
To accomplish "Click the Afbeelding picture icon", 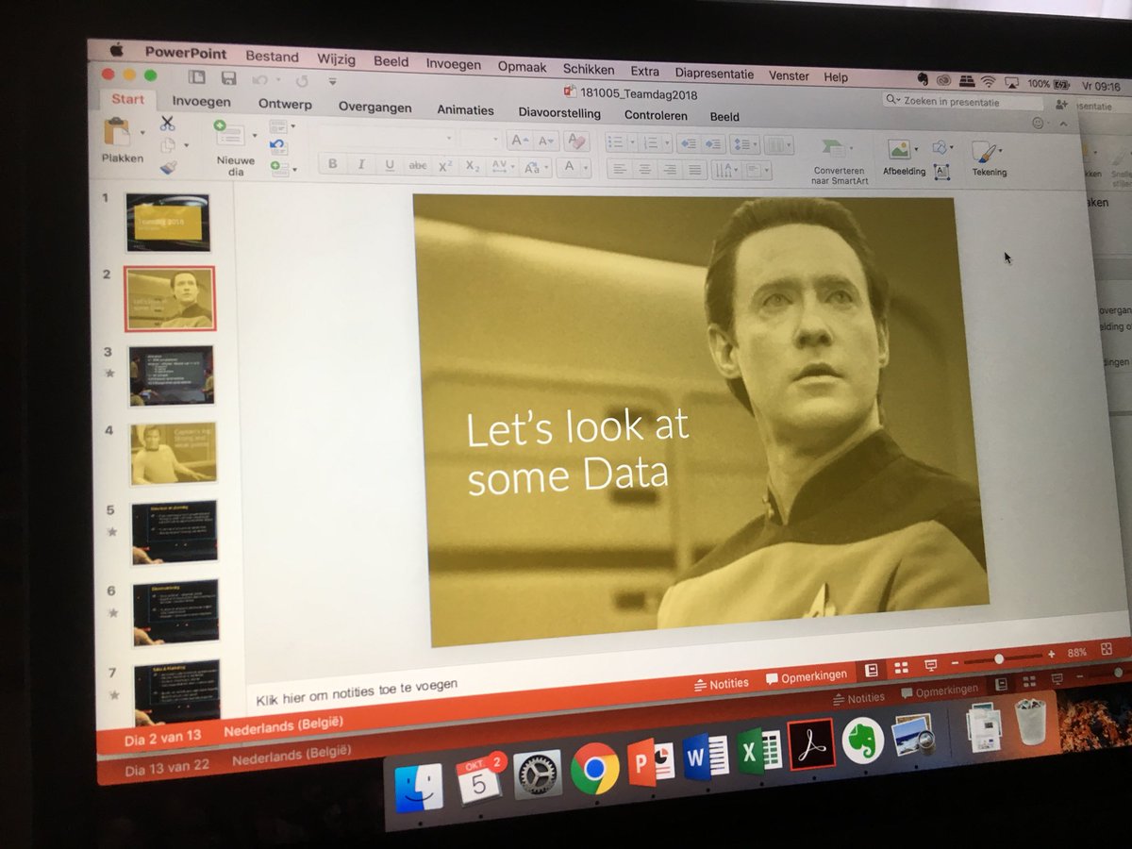I will pos(898,150).
